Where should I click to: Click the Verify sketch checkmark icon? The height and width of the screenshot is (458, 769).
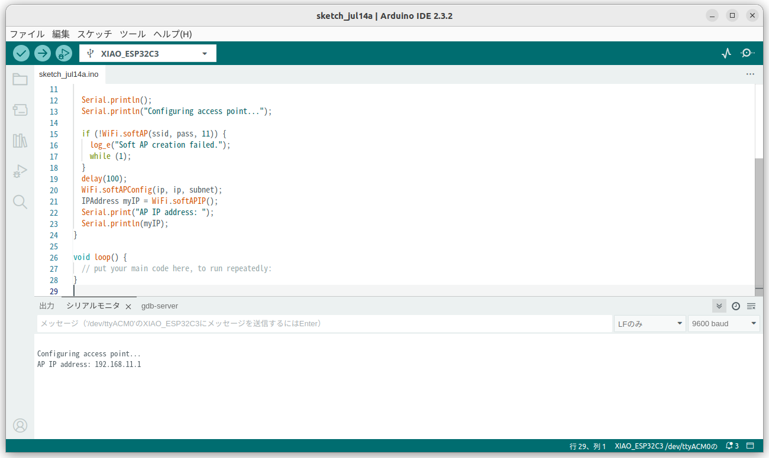click(x=21, y=53)
